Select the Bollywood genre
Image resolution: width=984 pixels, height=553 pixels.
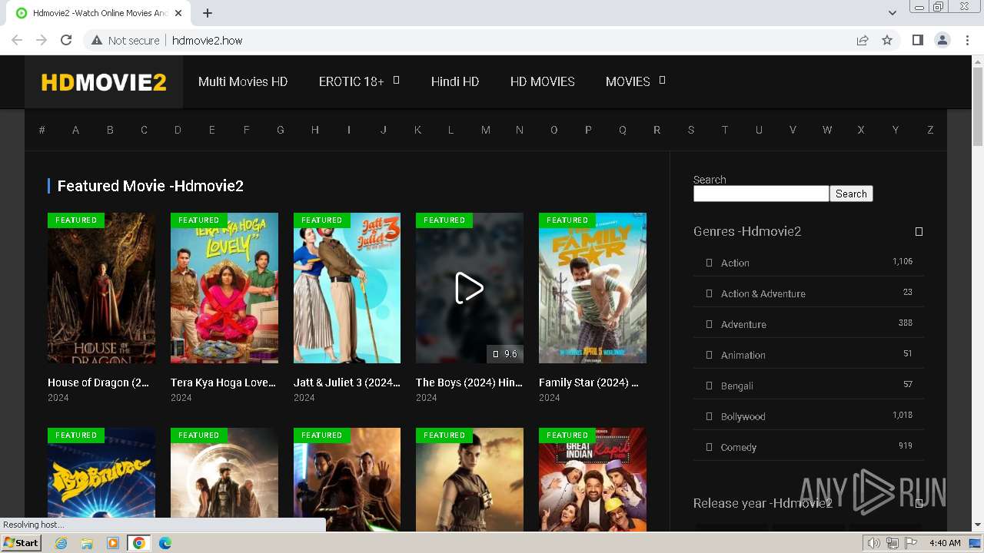(x=743, y=416)
